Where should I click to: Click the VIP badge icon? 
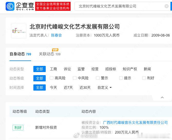click(55, 50)
